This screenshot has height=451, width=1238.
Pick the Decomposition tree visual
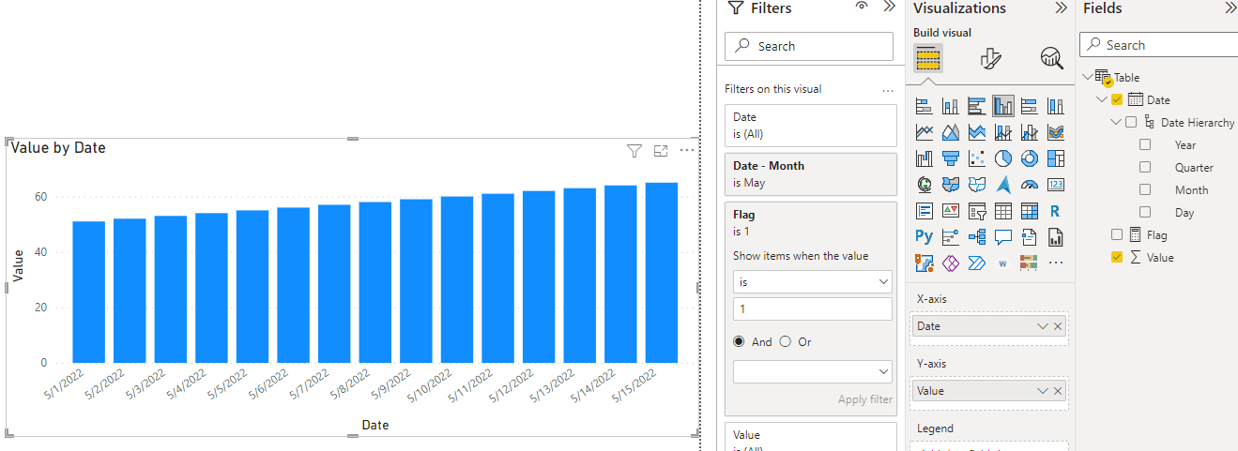click(976, 237)
